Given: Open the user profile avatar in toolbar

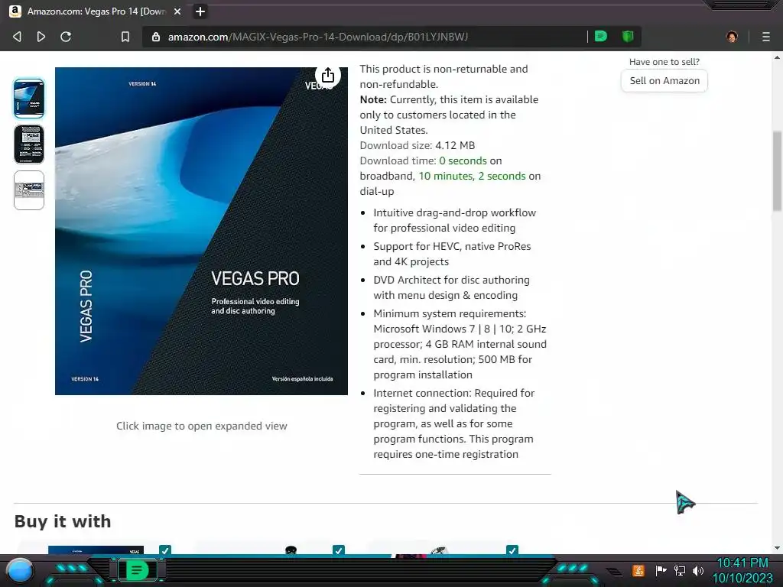Looking at the screenshot, I should pyautogui.click(x=732, y=37).
